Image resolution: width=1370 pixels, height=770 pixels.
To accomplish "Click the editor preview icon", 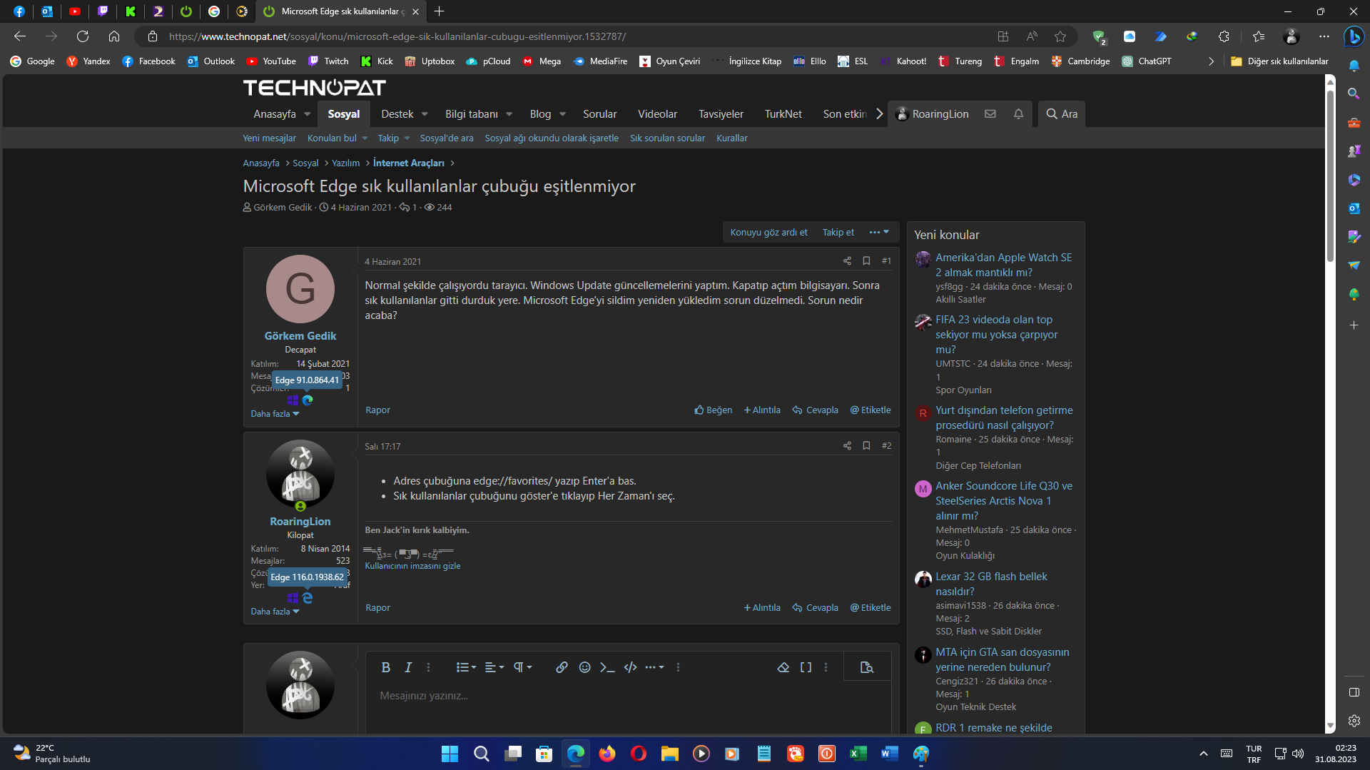I will tap(867, 667).
